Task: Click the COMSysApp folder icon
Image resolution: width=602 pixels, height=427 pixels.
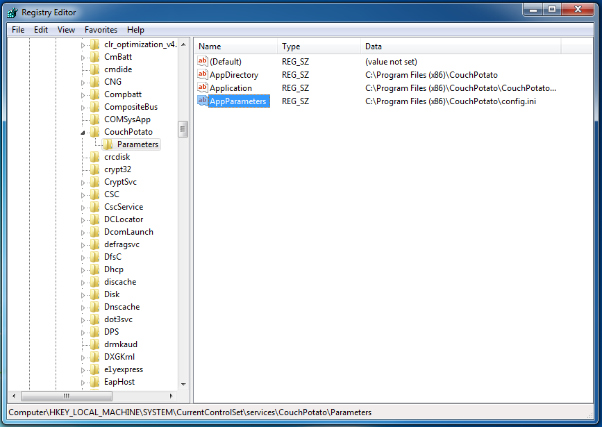Action: tap(95, 119)
